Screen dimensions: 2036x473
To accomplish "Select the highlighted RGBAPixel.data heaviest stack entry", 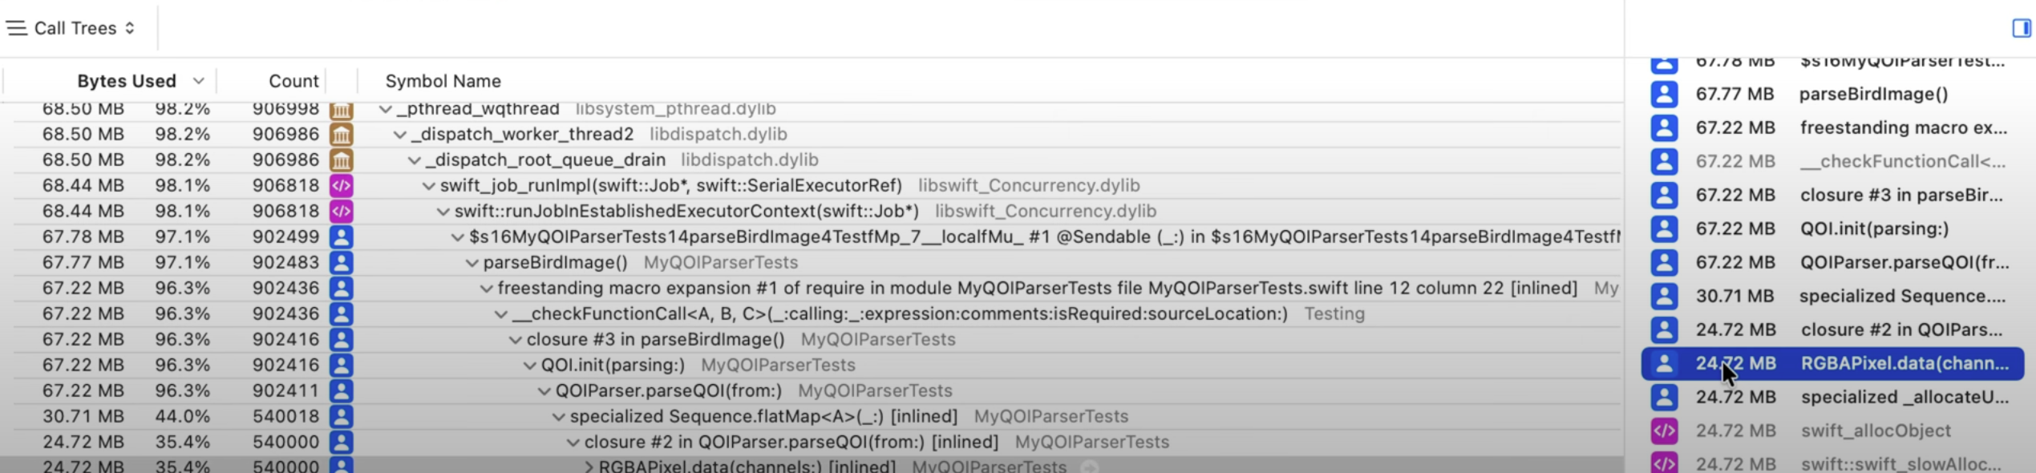I will click(x=1832, y=363).
